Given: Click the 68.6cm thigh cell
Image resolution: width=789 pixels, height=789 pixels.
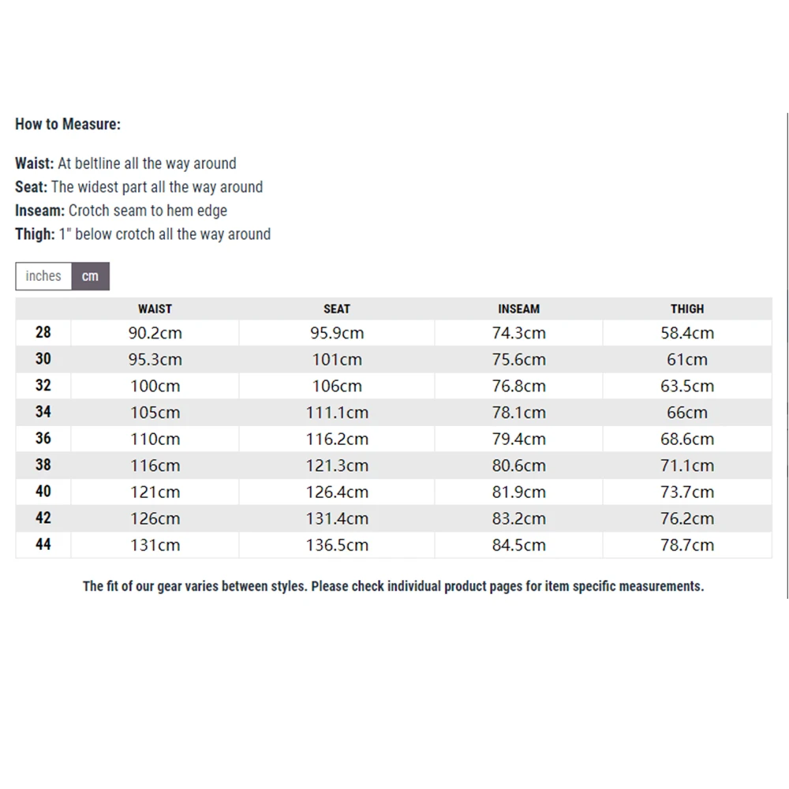Looking at the screenshot, I should tap(687, 439).
